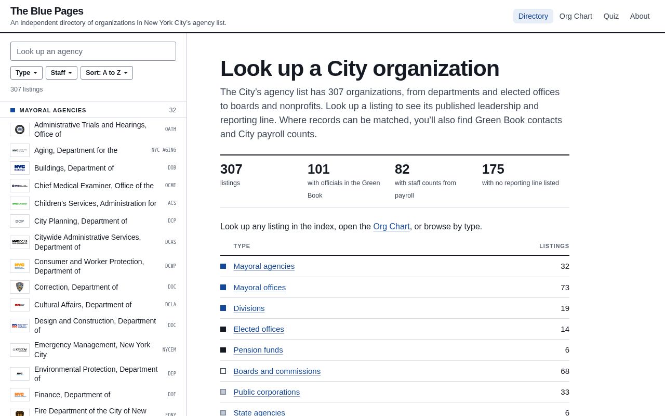
Task: Click the Citywide Administrative Services DCAS logo
Action: [20, 242]
